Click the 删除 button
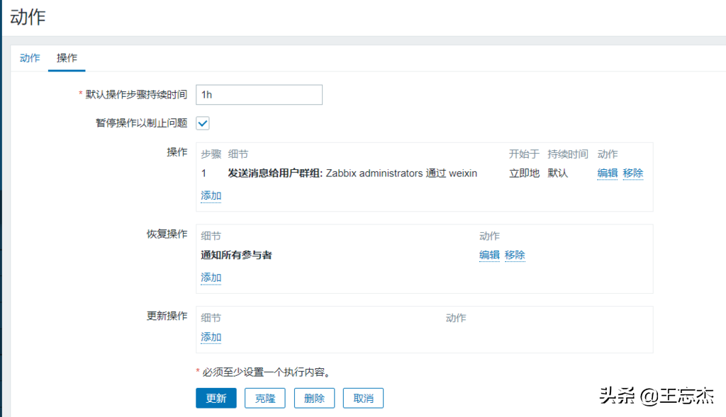The image size is (726, 417). point(314,398)
